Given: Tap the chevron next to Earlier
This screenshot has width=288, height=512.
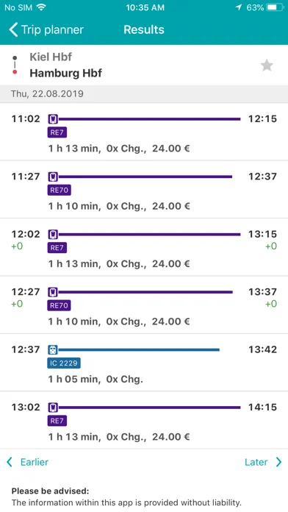Looking at the screenshot, I should 10,462.
